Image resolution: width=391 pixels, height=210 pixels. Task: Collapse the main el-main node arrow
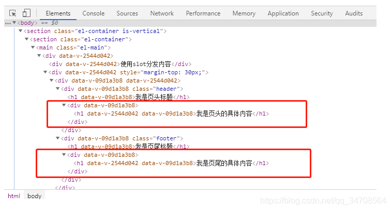pos(33,47)
